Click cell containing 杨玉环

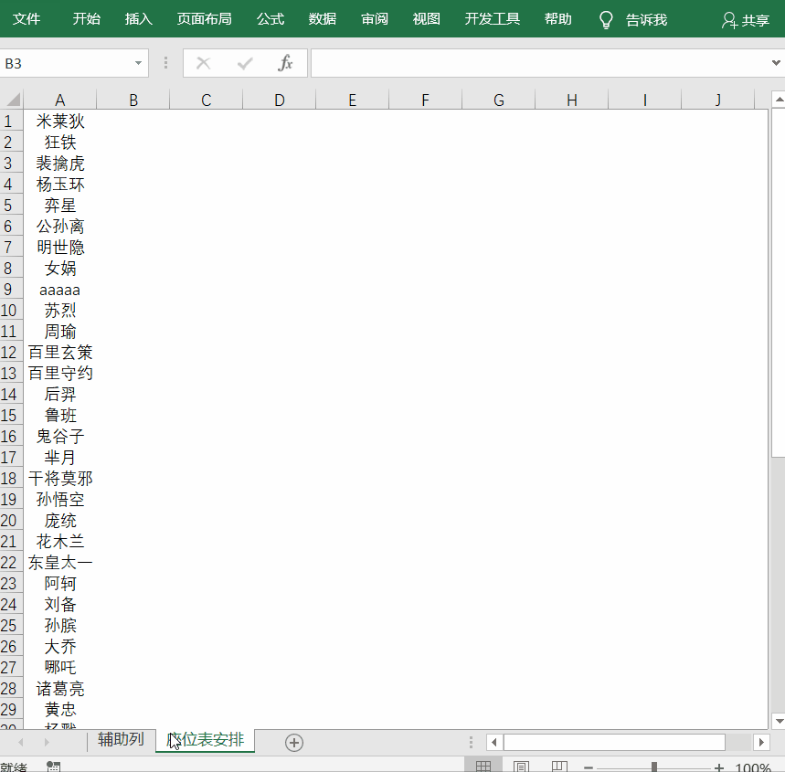point(60,185)
